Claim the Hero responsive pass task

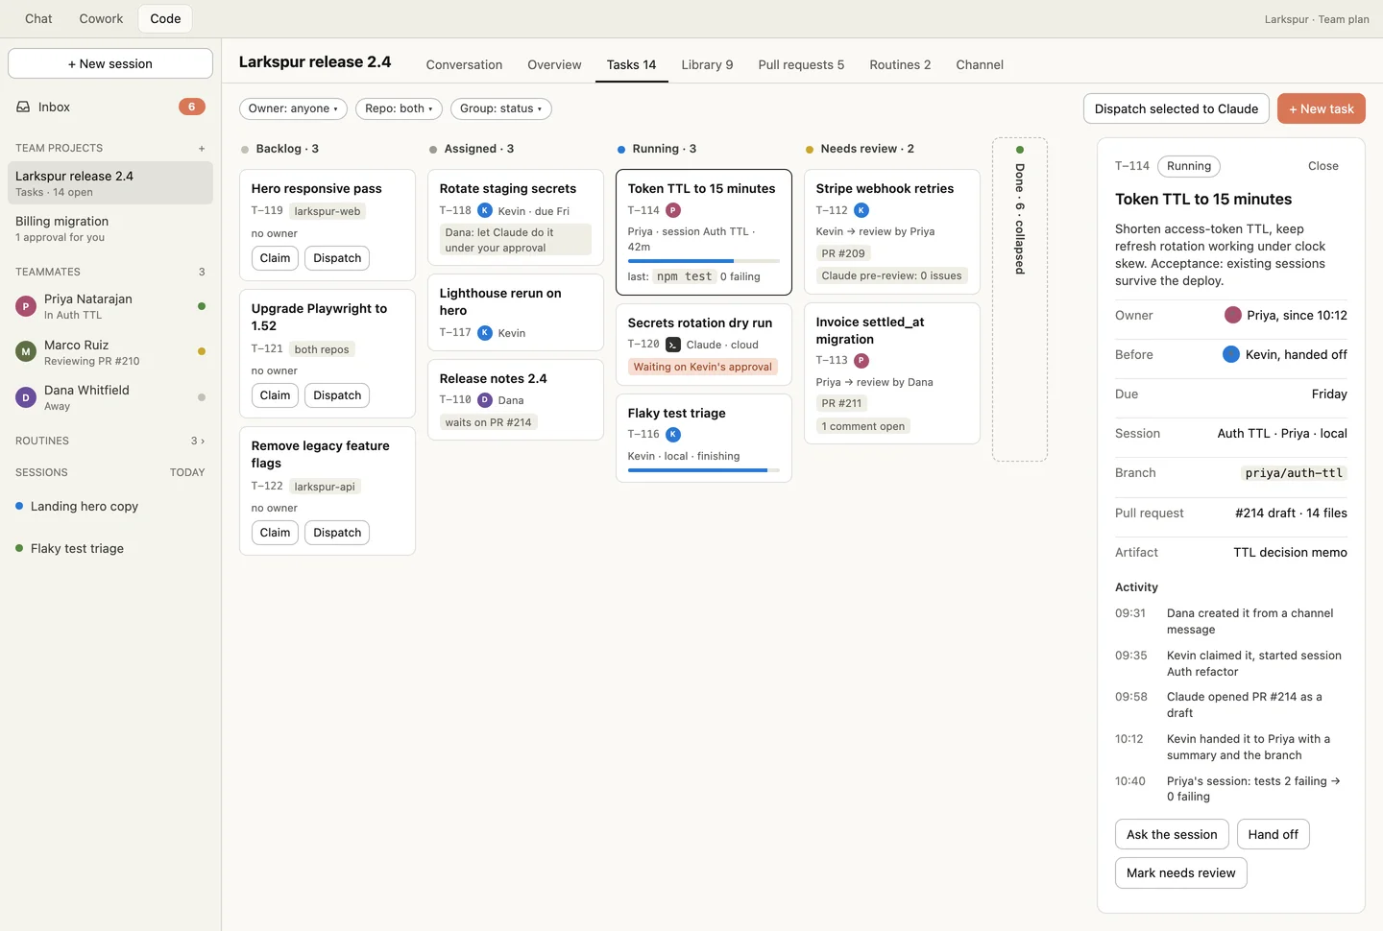pyautogui.click(x=275, y=258)
